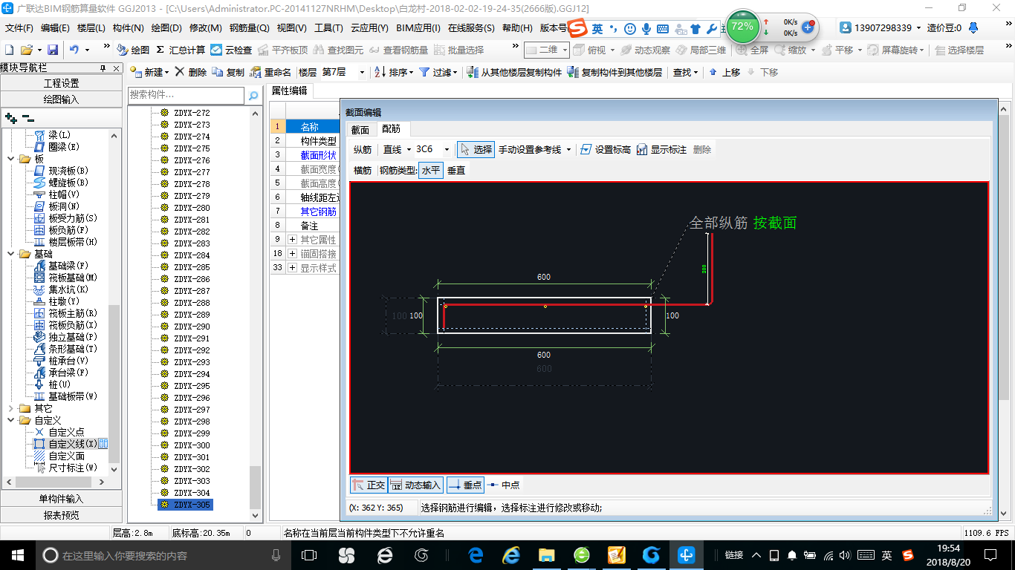The image size is (1015, 570).
Task: Toggle 中点 midpoint snap
Action: click(504, 485)
